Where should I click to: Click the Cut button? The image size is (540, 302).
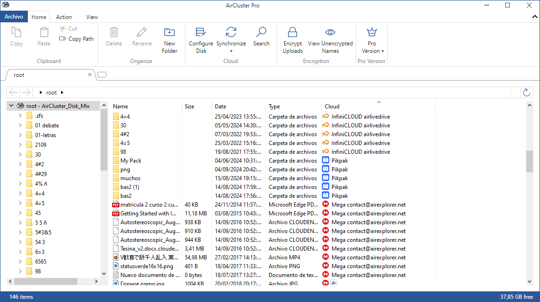[67, 28]
